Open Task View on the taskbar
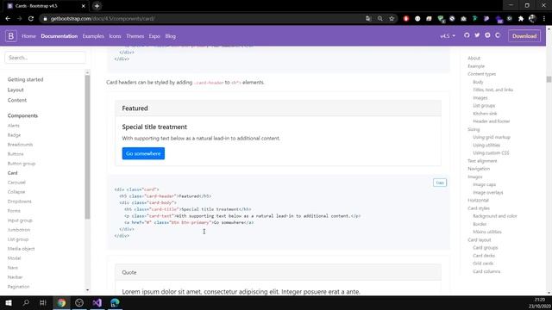552x310 pixels. [x=43, y=302]
